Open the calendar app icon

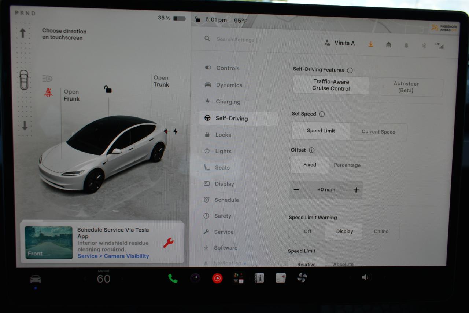click(281, 278)
